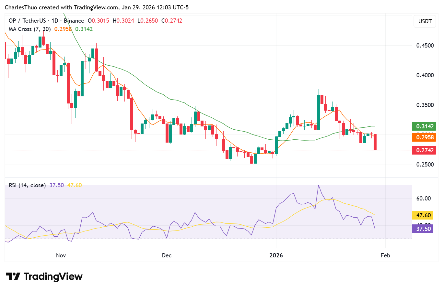This screenshot has width=443, height=291.
Task: Toggle the RSI (14, close) indicator
Action: coord(27,185)
